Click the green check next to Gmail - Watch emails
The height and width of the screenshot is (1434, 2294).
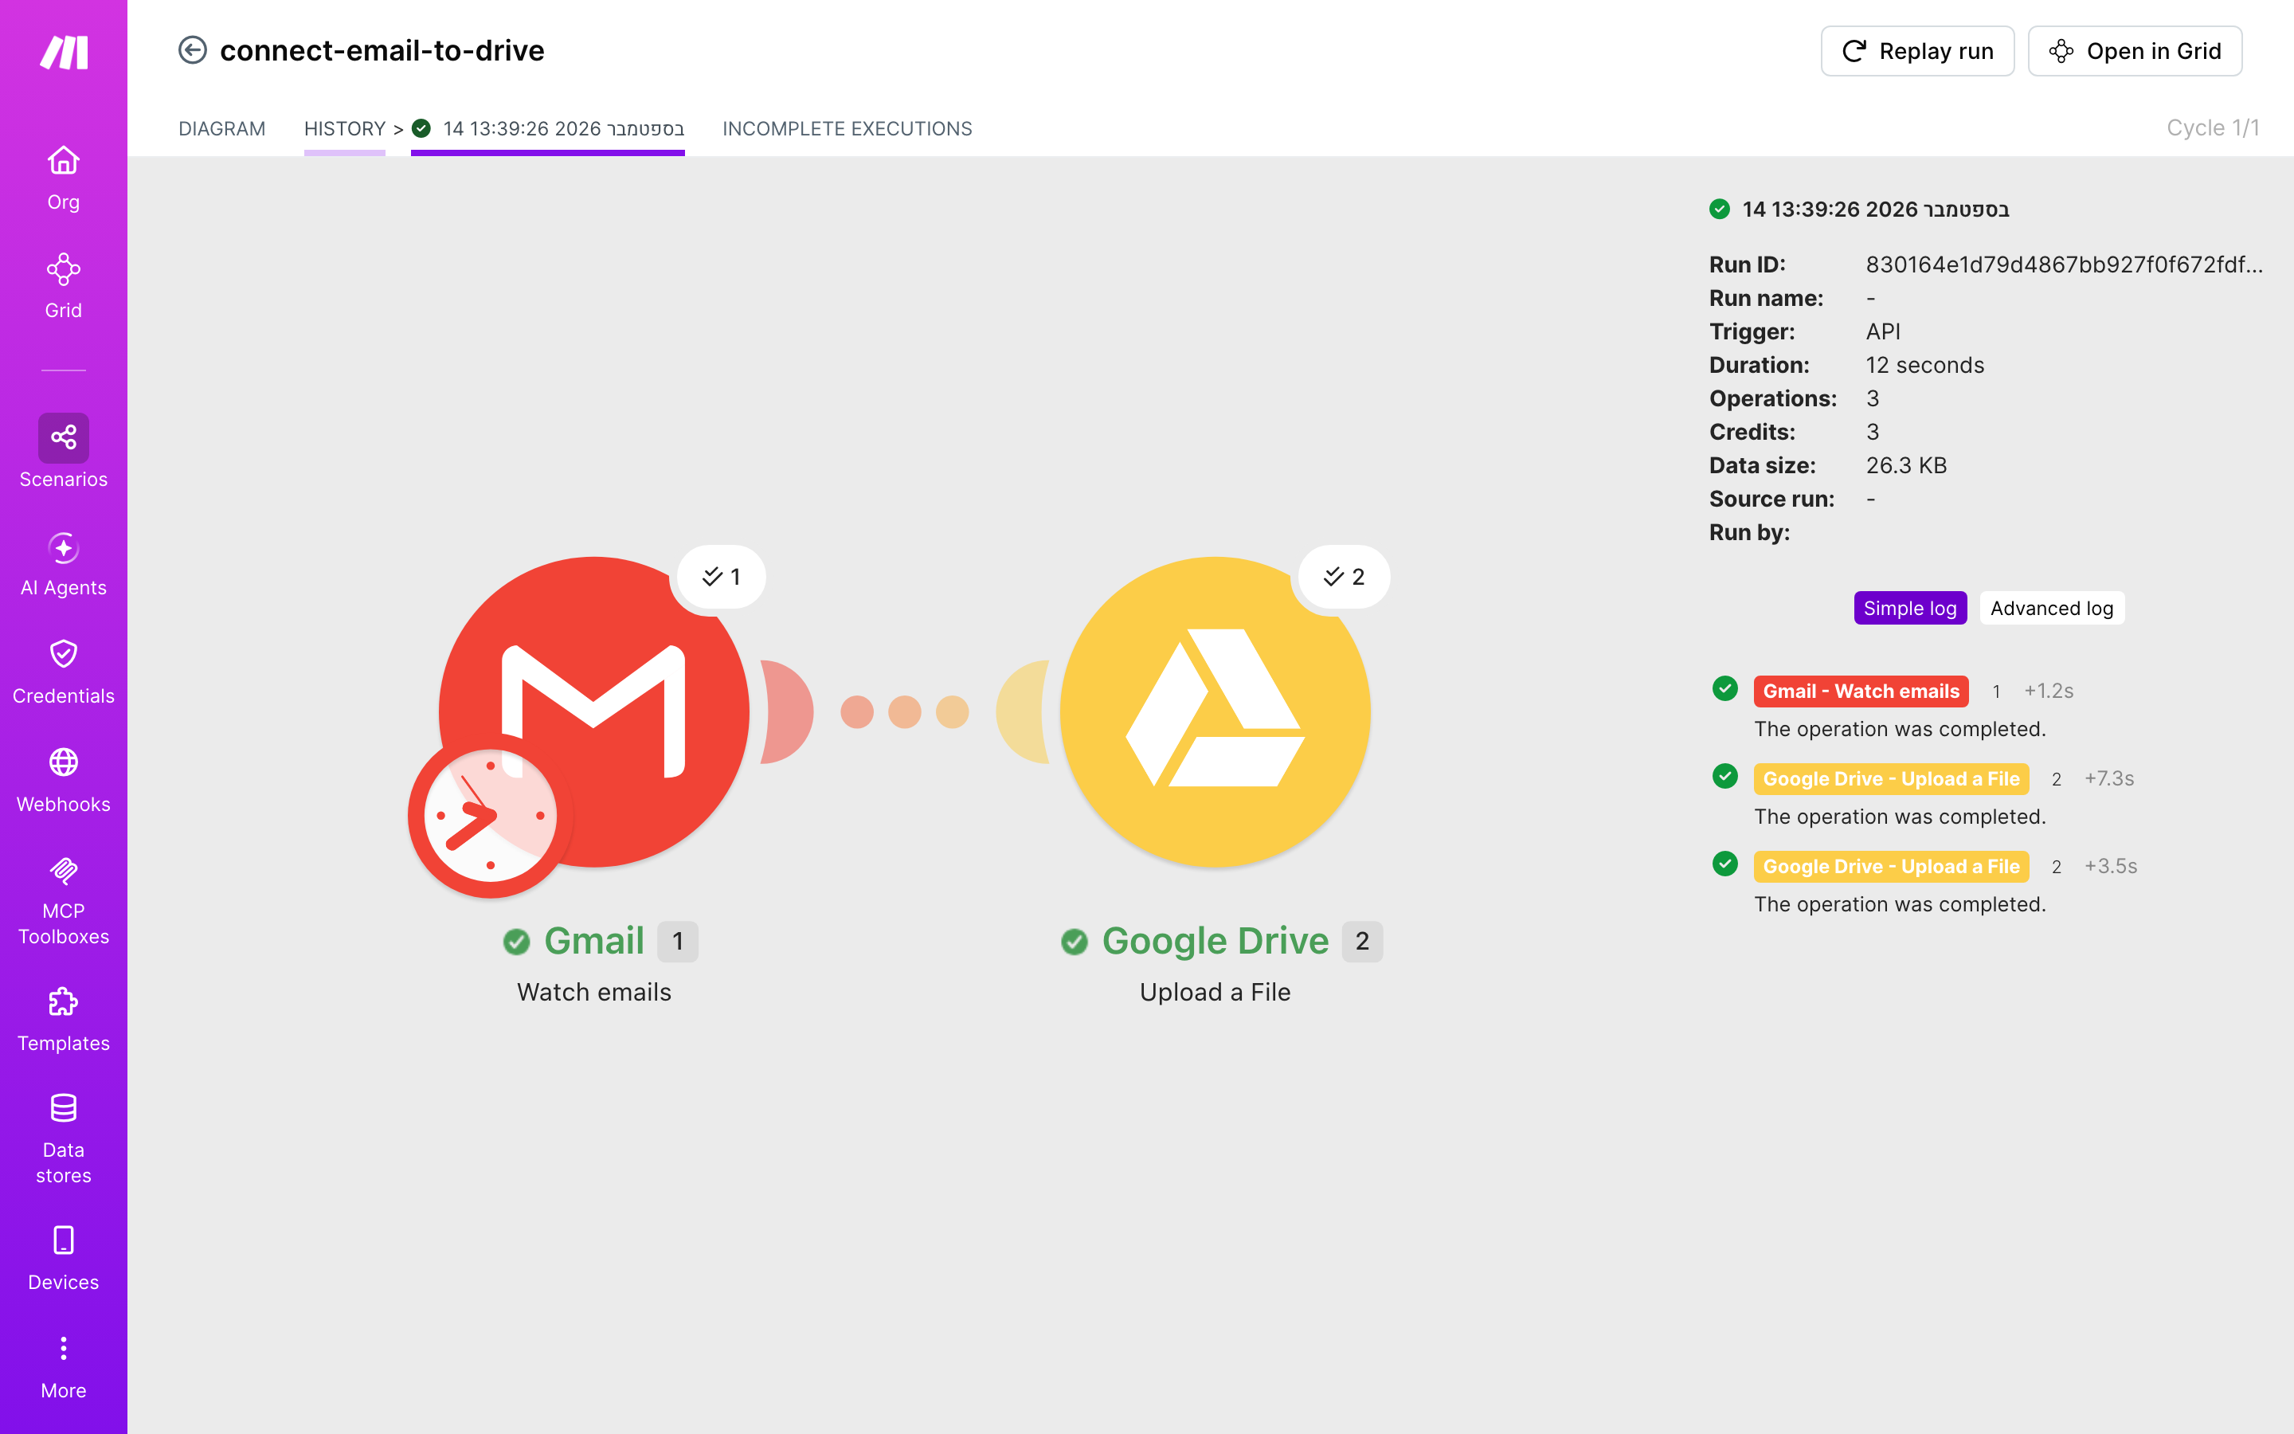pos(1725,688)
